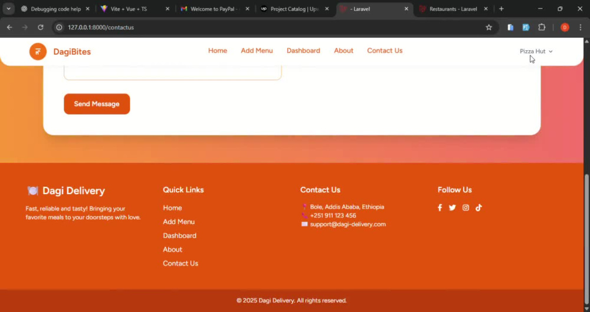Open Add Menu in the top navigation
The image size is (590, 312).
click(257, 51)
